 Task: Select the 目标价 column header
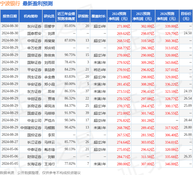(186, 16)
